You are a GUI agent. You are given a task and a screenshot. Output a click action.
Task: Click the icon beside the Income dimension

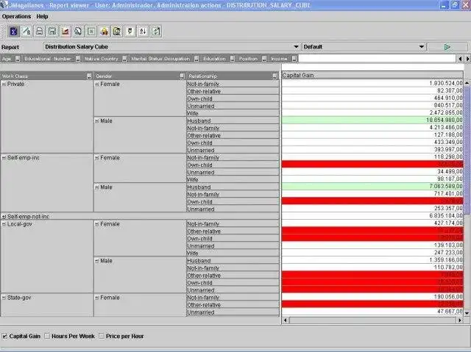point(294,59)
